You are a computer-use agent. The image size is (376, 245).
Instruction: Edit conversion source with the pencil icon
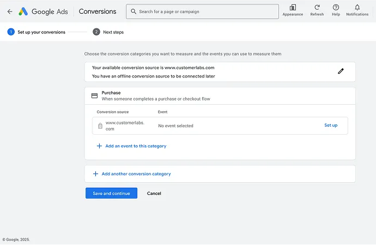[x=341, y=71]
